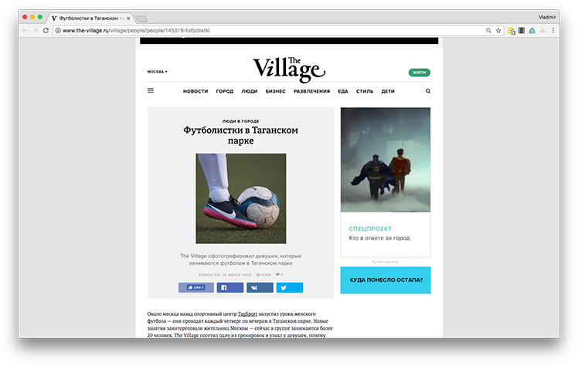This screenshot has height=366, width=578.
Task: Click the soccer ball article photo
Action: click(x=241, y=198)
